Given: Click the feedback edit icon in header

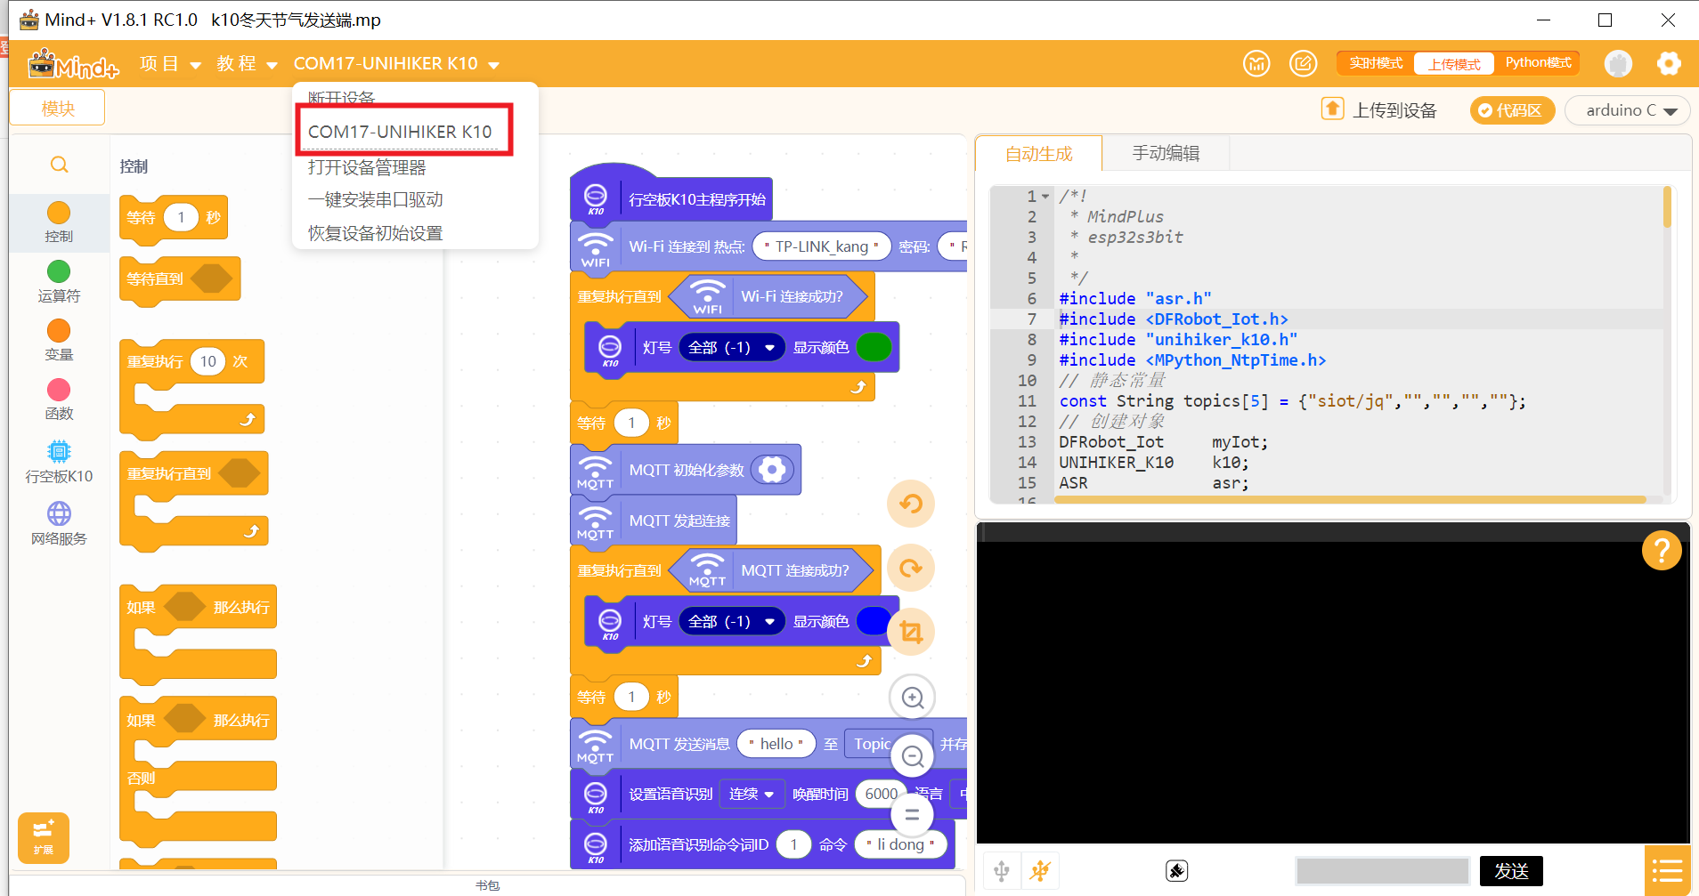Looking at the screenshot, I should click(1304, 63).
